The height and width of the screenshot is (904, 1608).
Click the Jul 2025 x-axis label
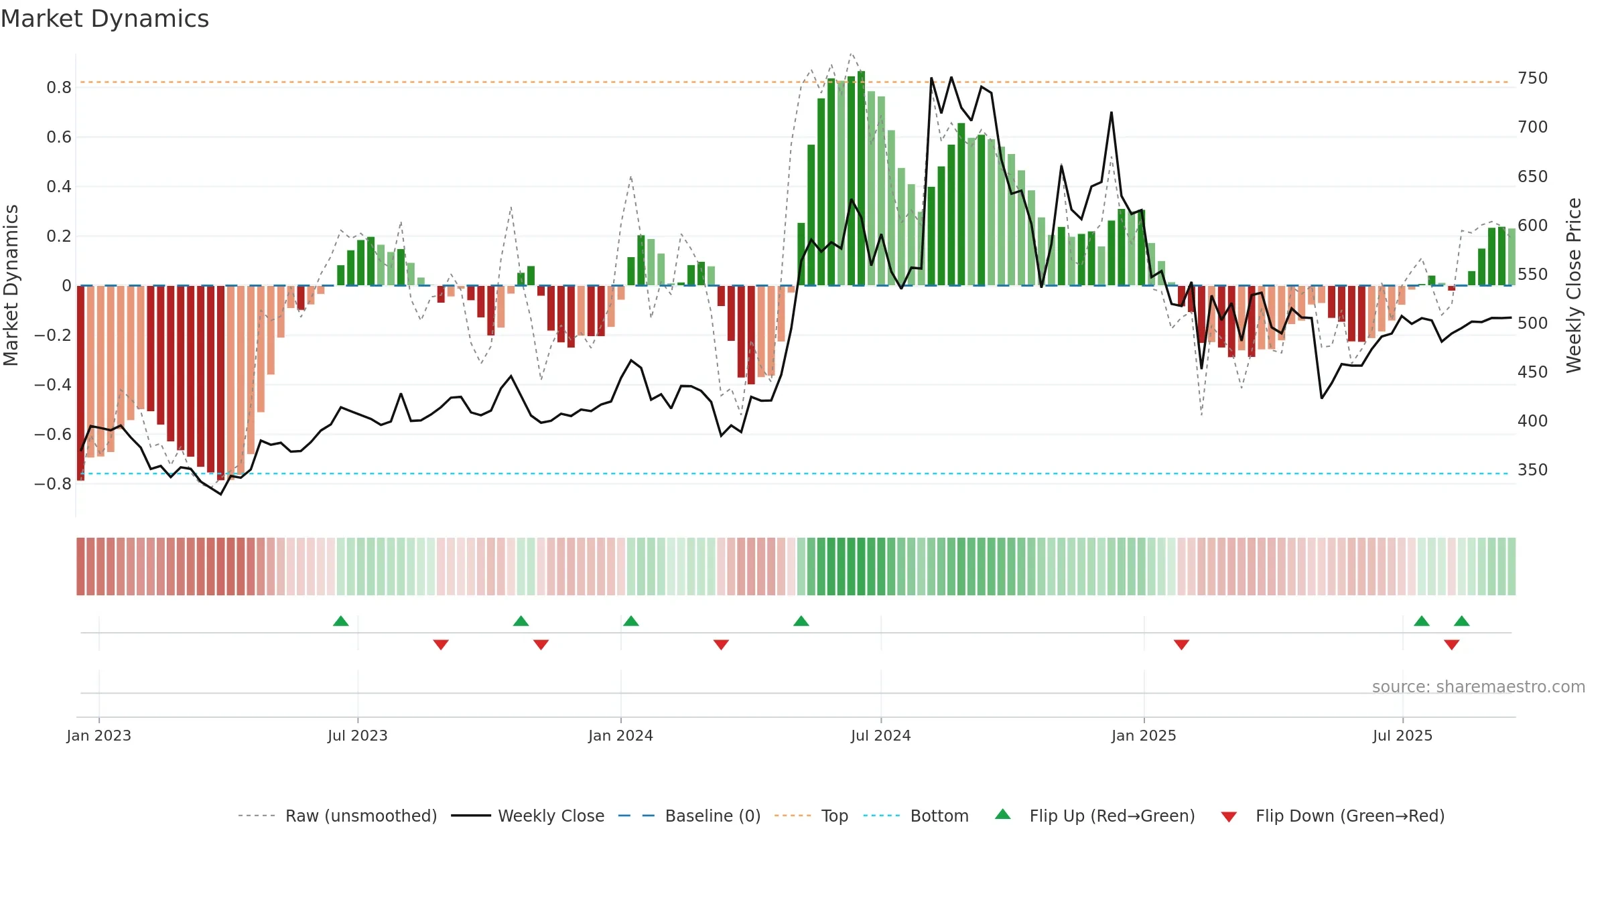1402,735
